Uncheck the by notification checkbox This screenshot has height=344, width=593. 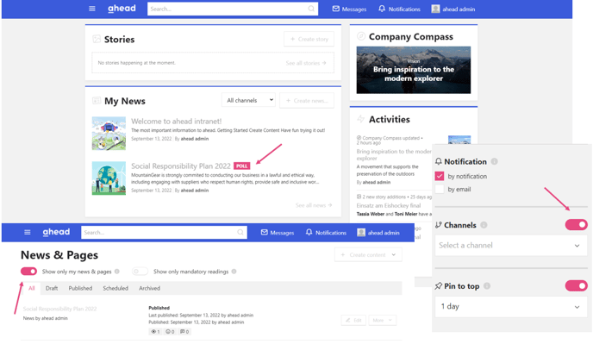pyautogui.click(x=440, y=176)
